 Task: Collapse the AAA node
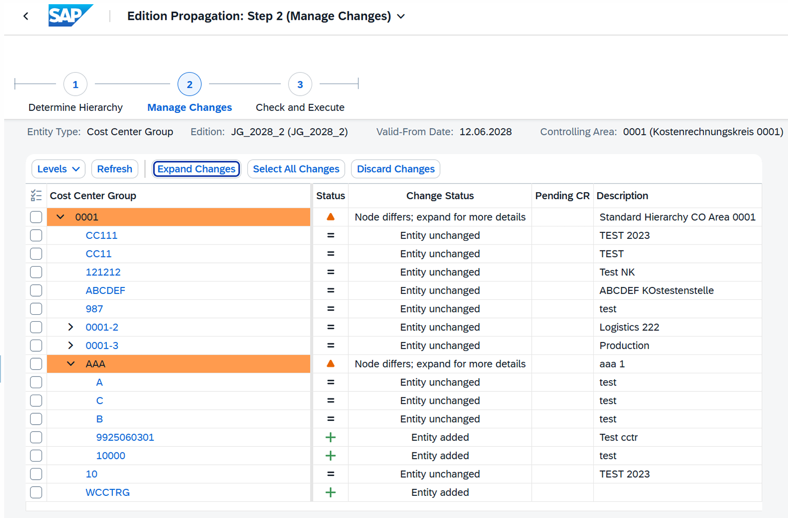(x=70, y=364)
